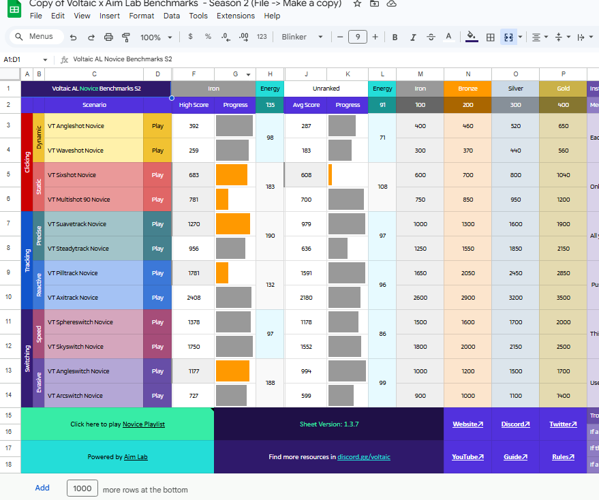This screenshot has height=500, width=599.
Task: Play VT Axitrack Novice scenario
Action: point(157,298)
